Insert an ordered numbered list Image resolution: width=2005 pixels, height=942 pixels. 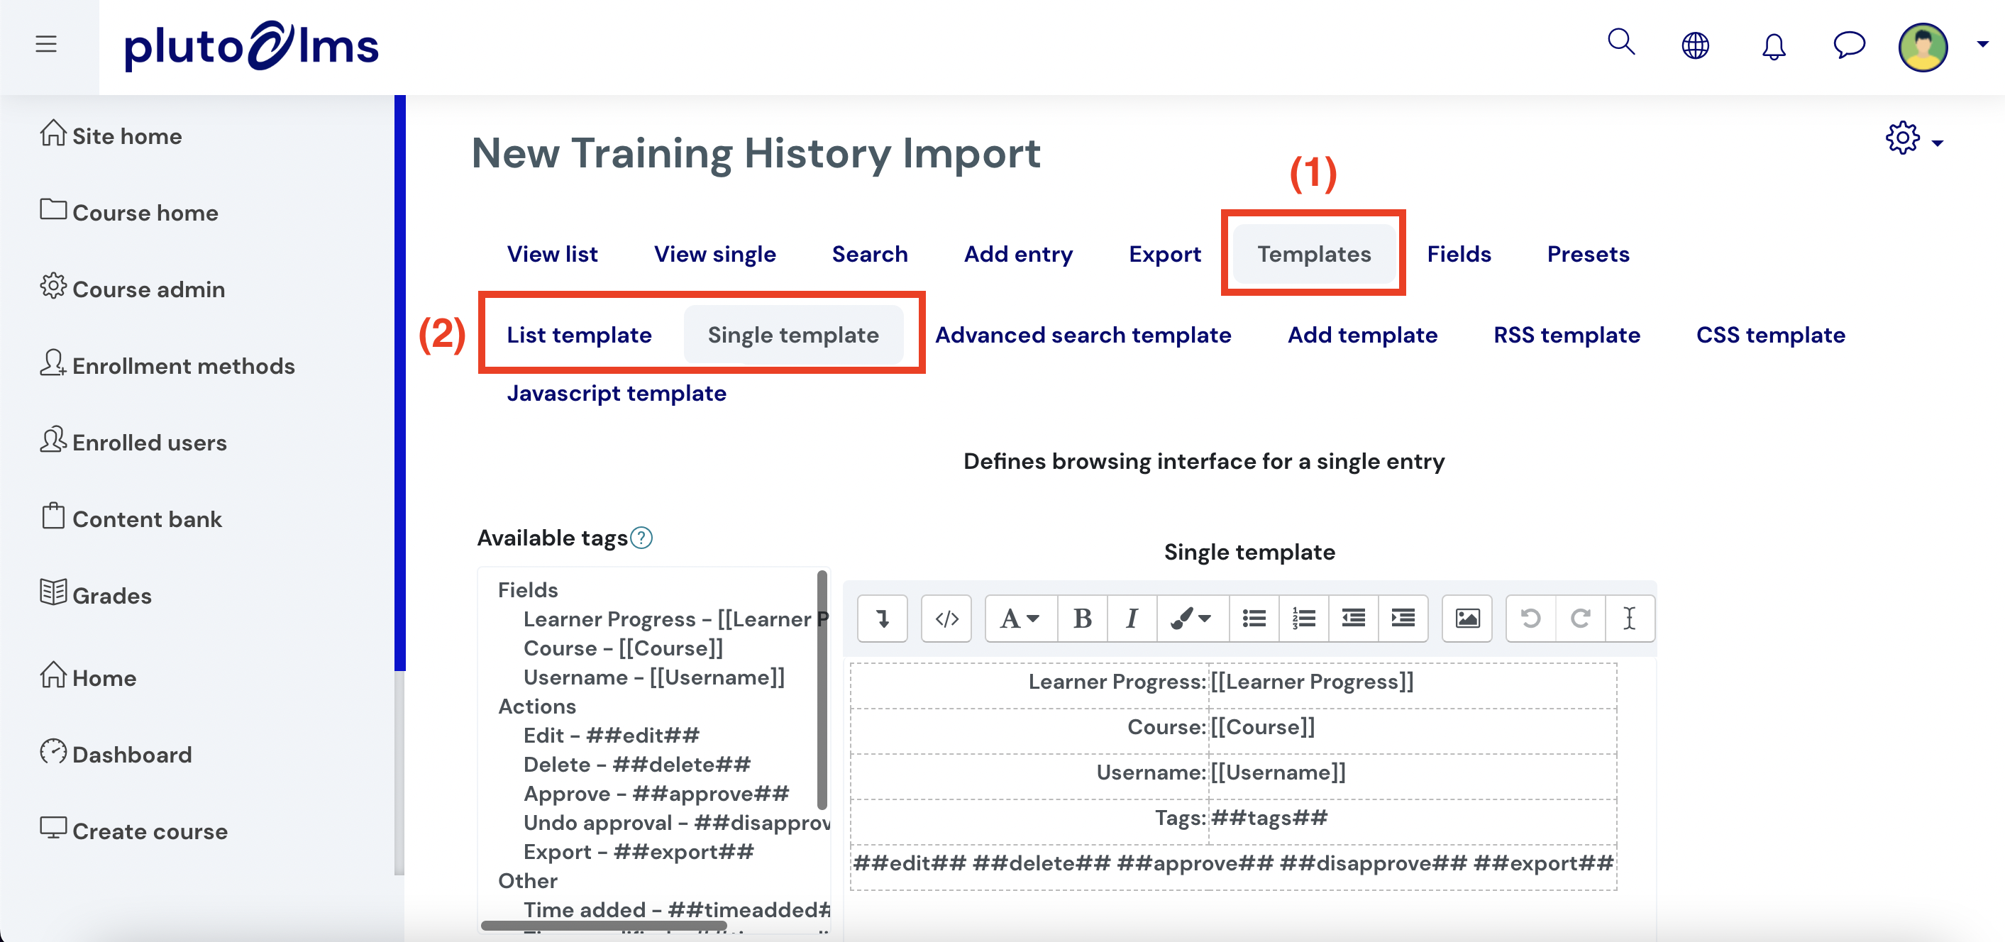coord(1305,619)
